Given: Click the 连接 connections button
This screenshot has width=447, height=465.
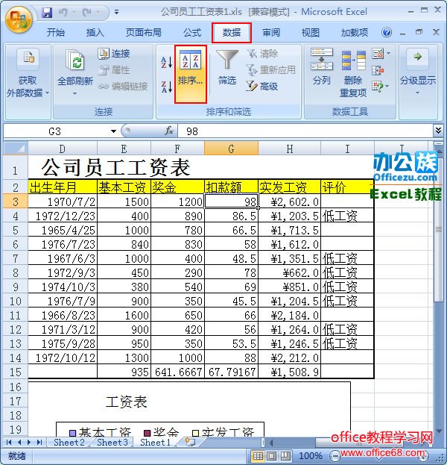Looking at the screenshot, I should click(114, 54).
